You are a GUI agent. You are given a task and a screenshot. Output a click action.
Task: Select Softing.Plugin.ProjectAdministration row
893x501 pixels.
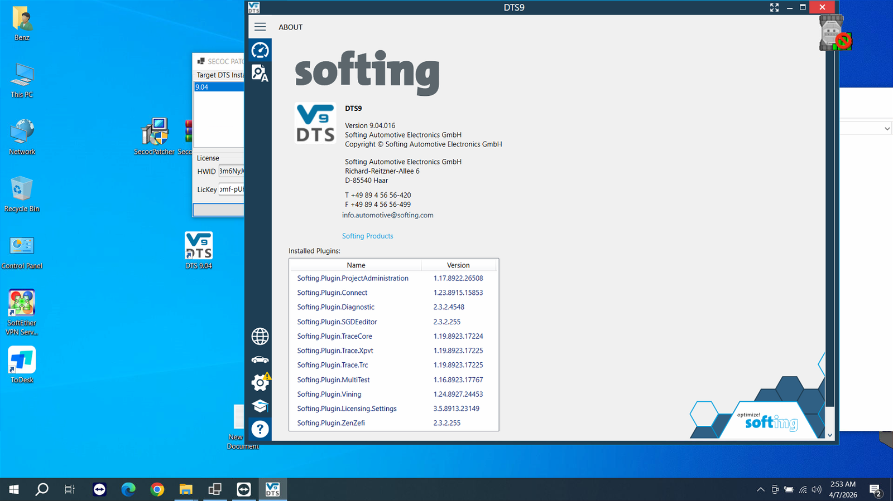(x=393, y=278)
